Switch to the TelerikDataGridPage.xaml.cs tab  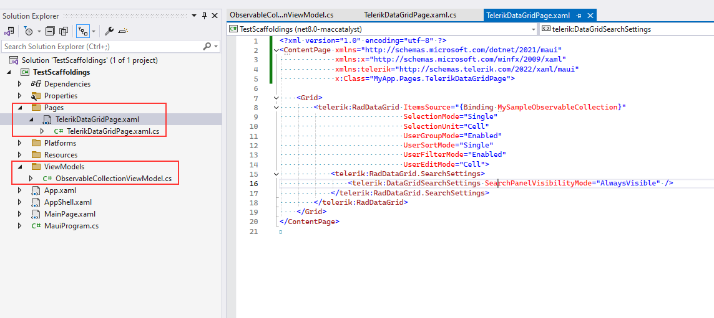(x=410, y=15)
